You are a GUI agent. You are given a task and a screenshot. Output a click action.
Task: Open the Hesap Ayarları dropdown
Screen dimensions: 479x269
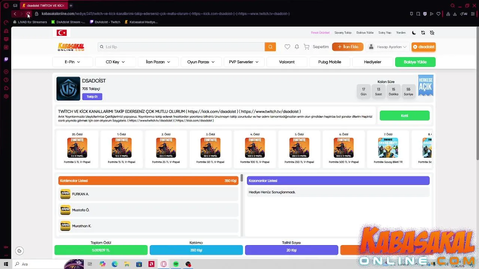[388, 47]
